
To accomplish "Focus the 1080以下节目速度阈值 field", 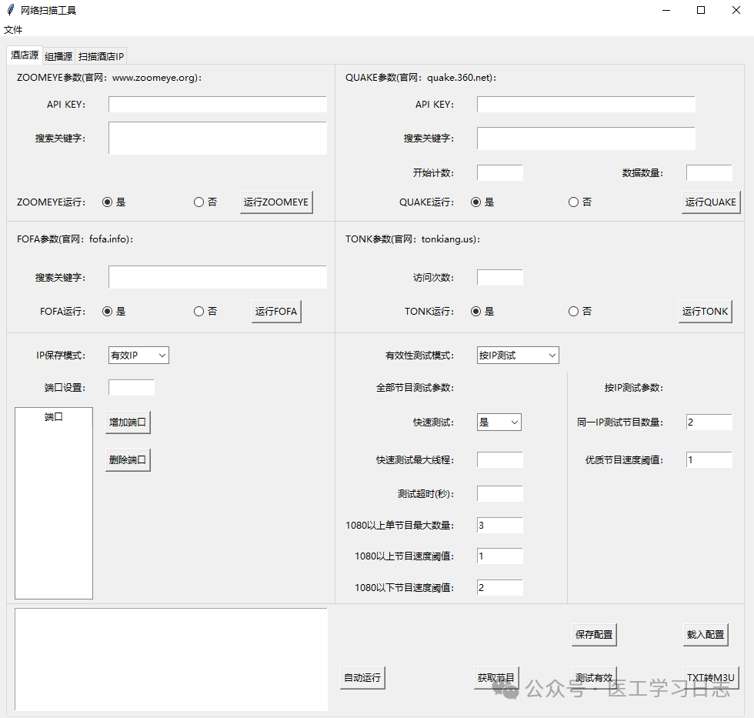I will [500, 588].
